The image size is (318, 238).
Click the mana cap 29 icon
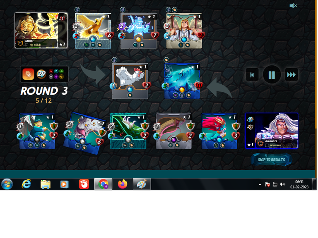click(41, 74)
